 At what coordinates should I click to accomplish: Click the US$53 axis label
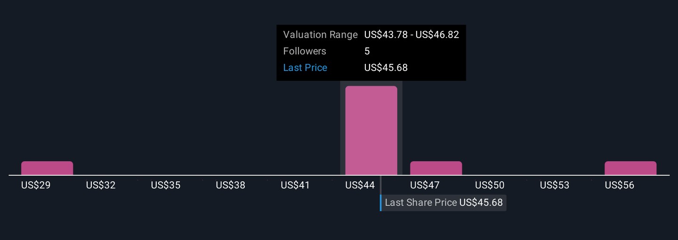(x=555, y=186)
